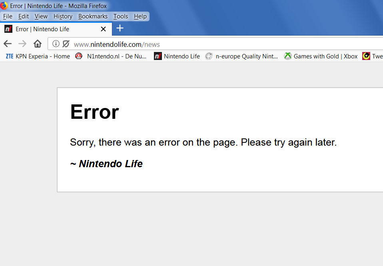Open a new tab with plus button
This screenshot has width=383, height=266.
point(120,28)
